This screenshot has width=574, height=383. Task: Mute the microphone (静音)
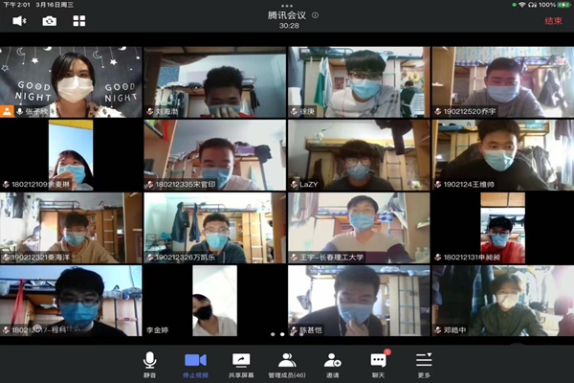click(149, 363)
